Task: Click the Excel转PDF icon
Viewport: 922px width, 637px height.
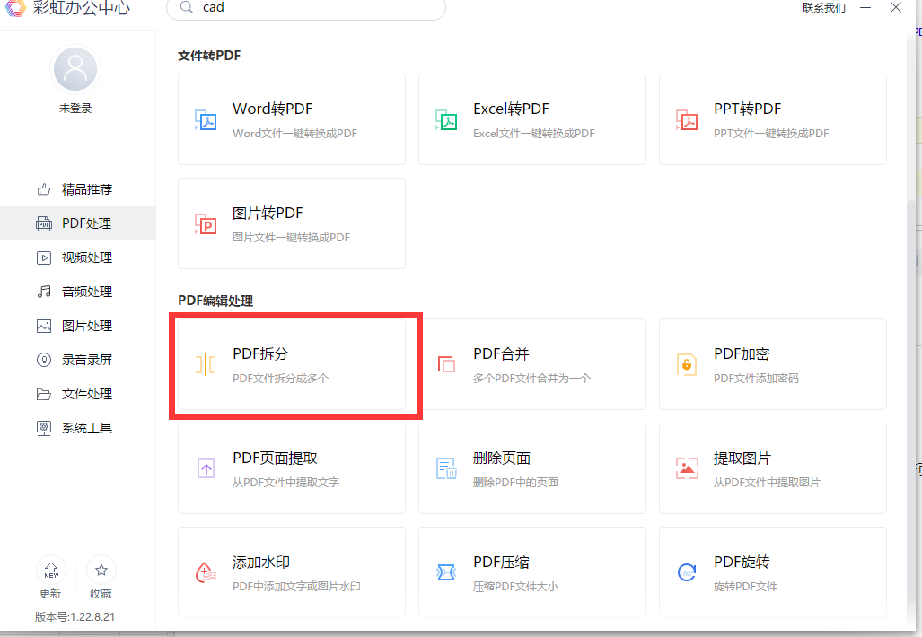Action: pyautogui.click(x=446, y=120)
